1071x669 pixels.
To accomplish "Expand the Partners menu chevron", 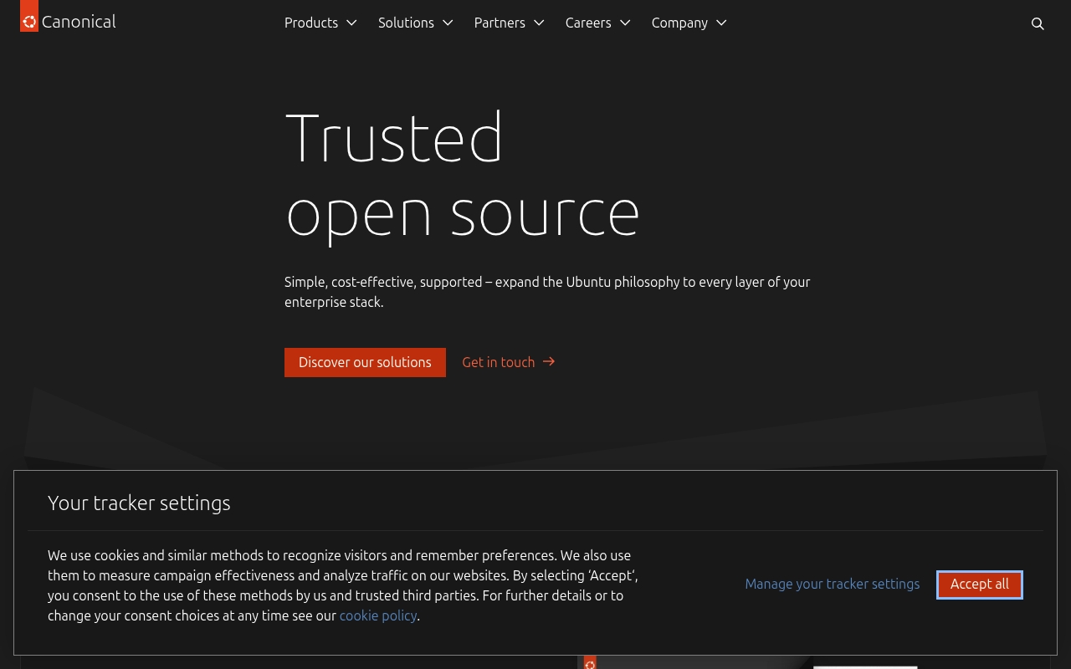I will (539, 23).
